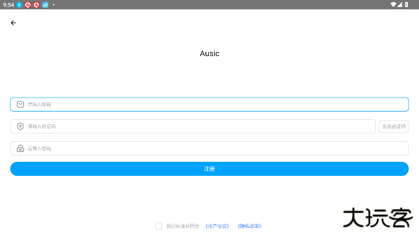Focus the password input field

coord(210,148)
